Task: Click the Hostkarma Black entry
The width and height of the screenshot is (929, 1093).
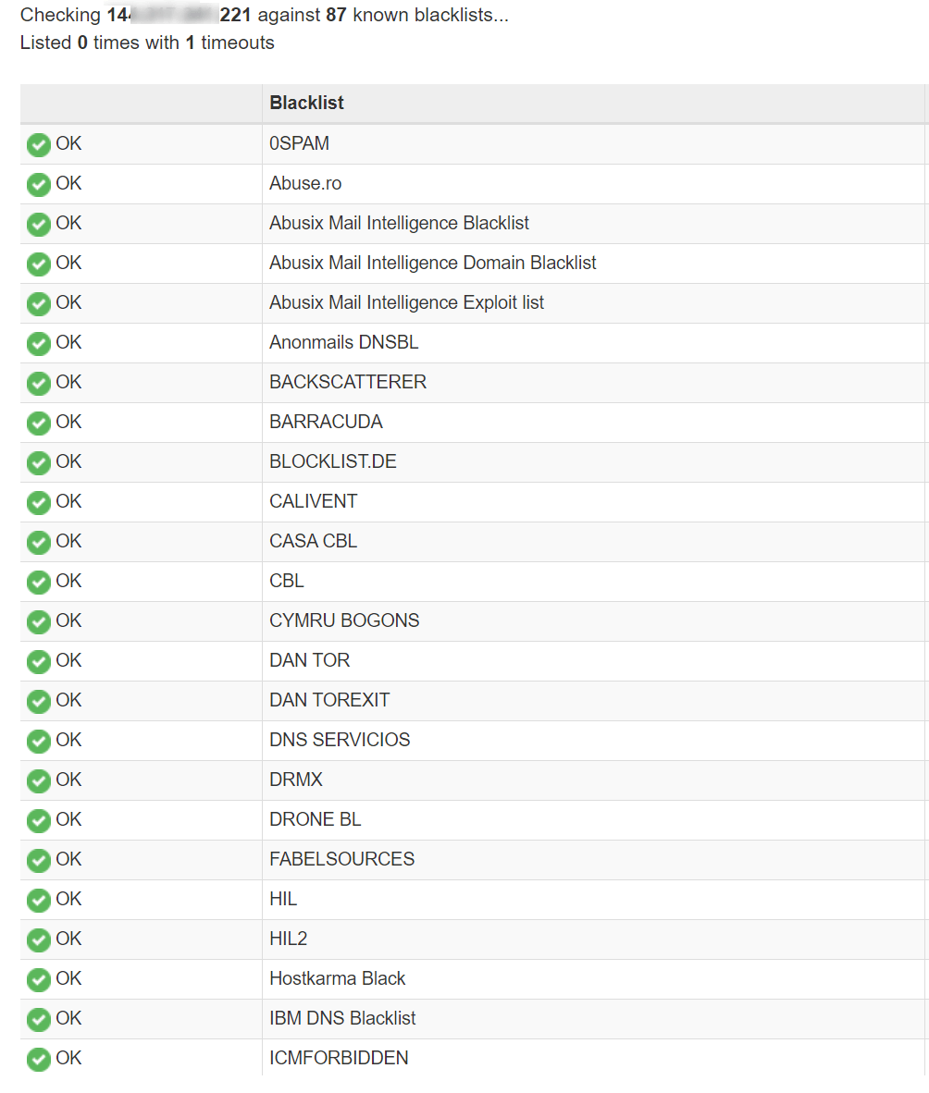Action: point(337,978)
